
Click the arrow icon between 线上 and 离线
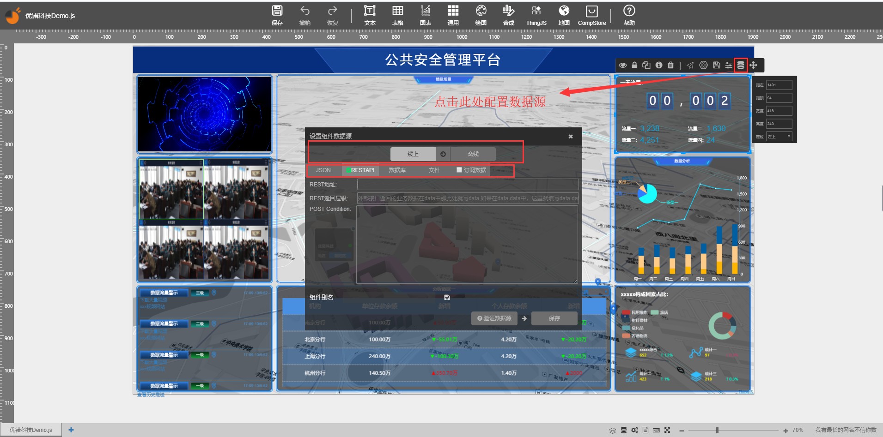[443, 154]
